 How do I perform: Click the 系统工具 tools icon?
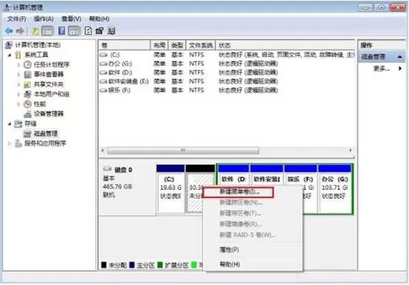point(18,55)
